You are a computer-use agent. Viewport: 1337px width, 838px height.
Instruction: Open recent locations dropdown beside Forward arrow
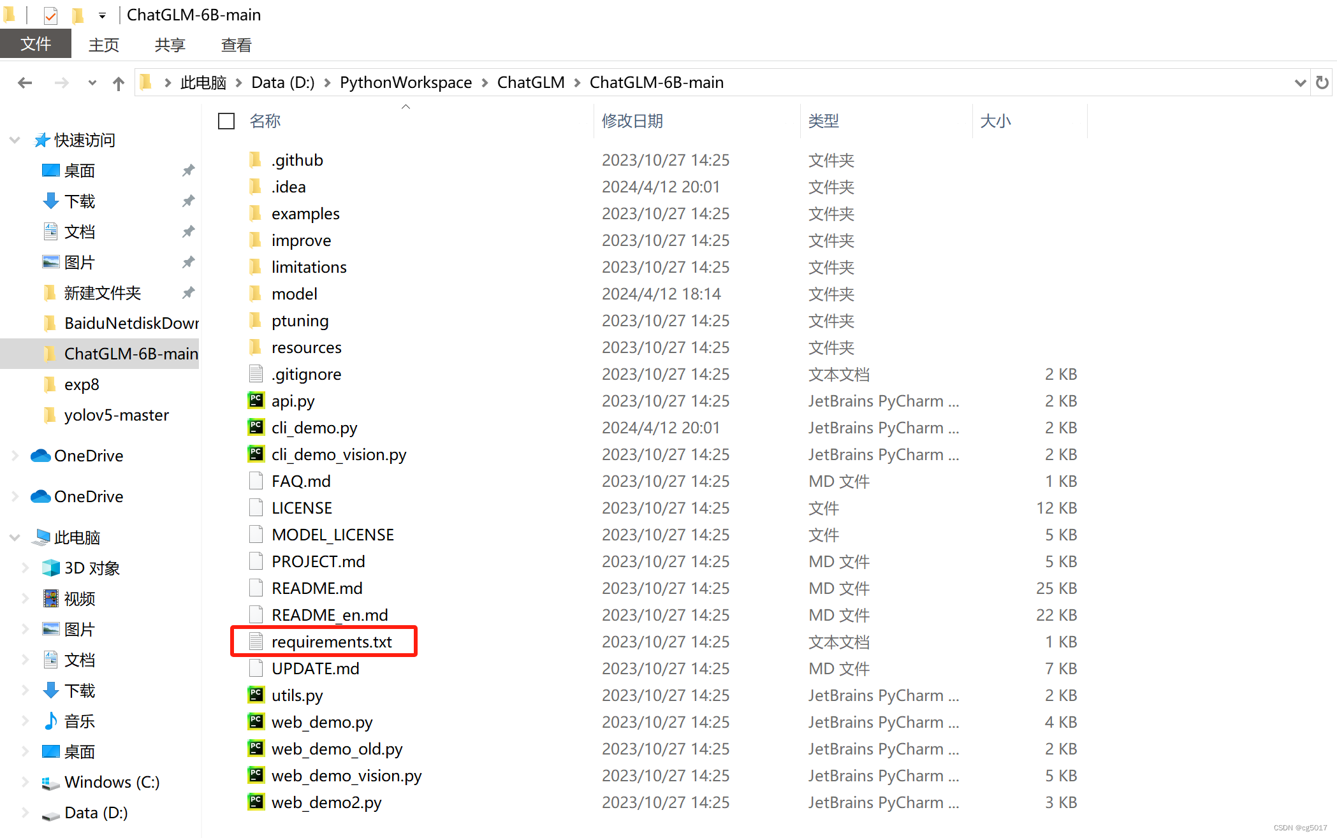coord(92,83)
